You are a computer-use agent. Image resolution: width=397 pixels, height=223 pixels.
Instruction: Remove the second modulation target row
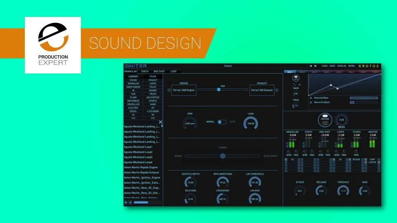(x=311, y=102)
